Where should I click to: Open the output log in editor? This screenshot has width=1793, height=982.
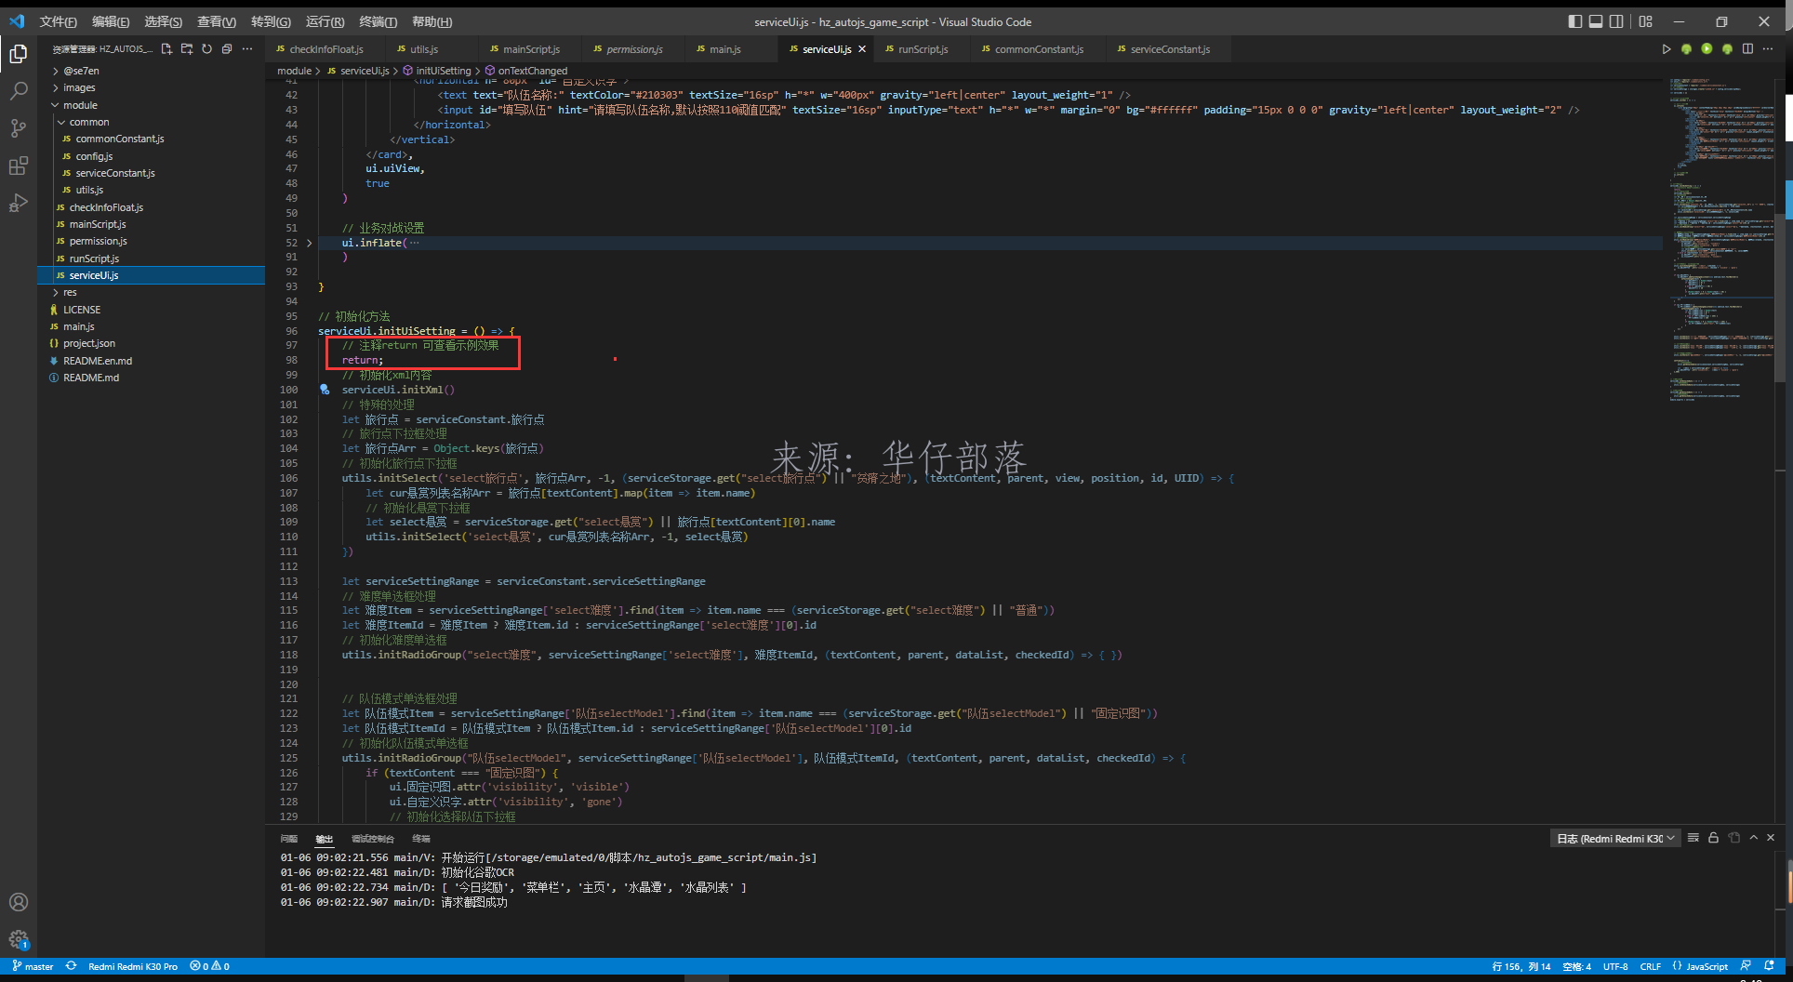coord(1733,838)
